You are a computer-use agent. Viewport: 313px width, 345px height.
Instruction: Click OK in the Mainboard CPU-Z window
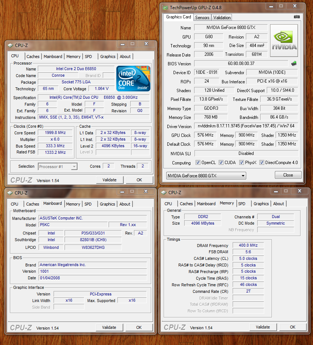[139, 327]
